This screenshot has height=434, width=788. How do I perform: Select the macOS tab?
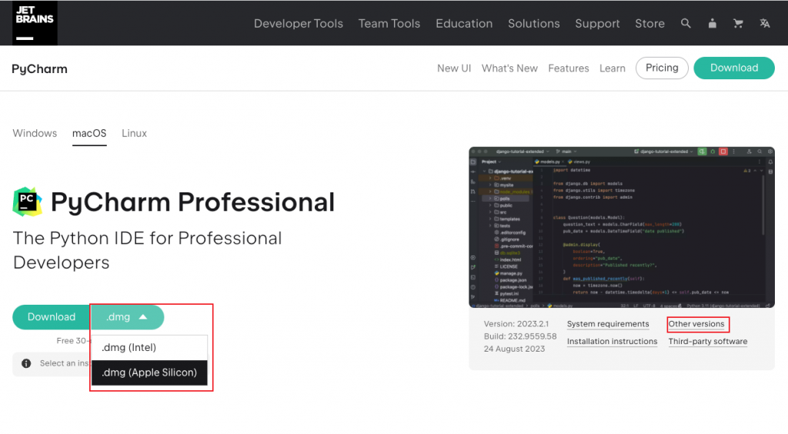tap(89, 133)
